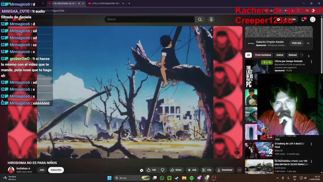Click the InuSebas channel avatar
Screen dimensions: 323x182
pyautogui.click(x=11, y=170)
